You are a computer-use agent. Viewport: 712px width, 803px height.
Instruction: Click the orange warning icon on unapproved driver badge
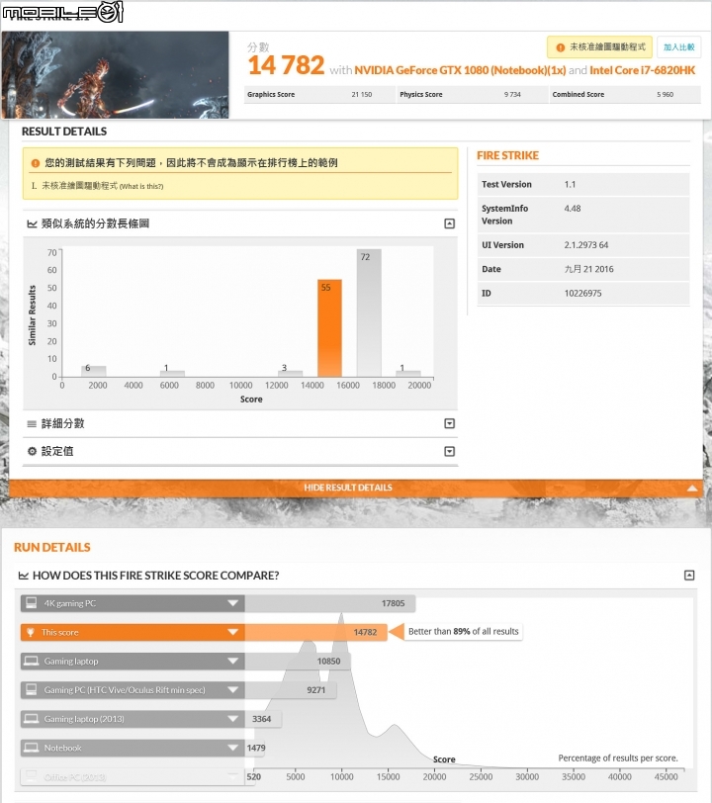[561, 47]
